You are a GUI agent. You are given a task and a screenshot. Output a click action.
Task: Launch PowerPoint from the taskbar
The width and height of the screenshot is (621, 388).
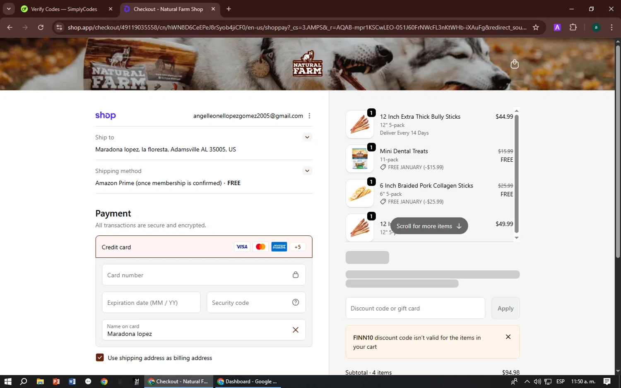point(56,381)
